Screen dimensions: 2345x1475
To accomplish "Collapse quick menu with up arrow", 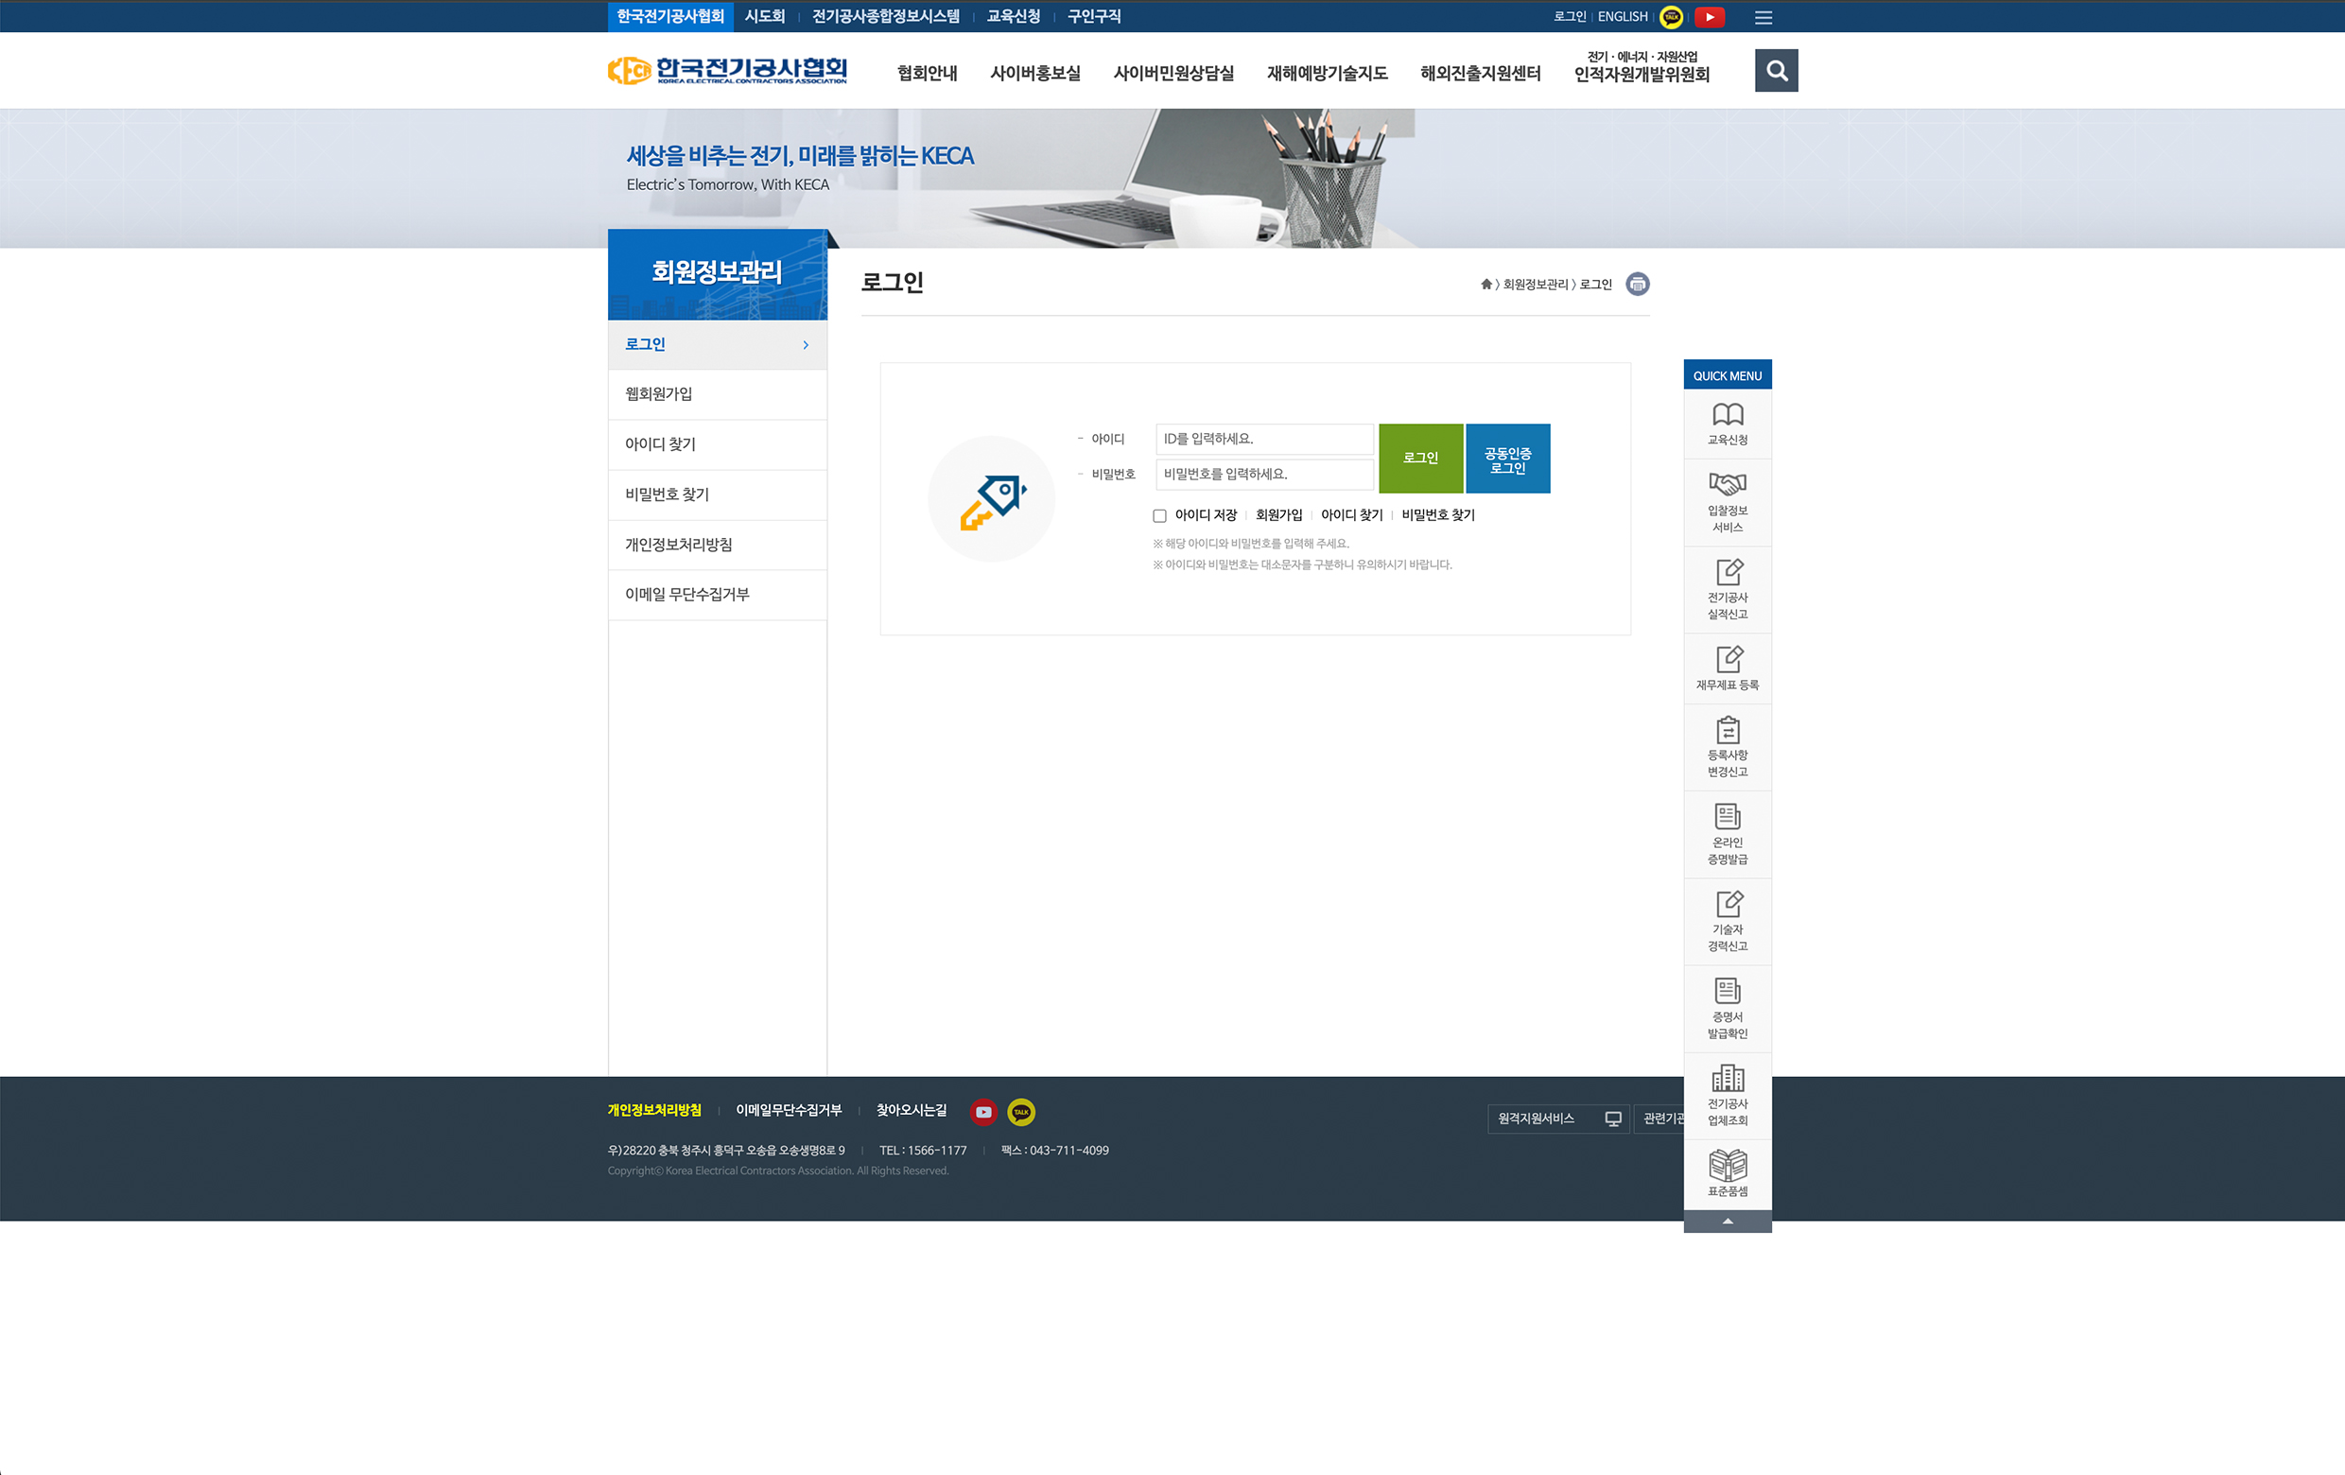I will [1728, 1221].
